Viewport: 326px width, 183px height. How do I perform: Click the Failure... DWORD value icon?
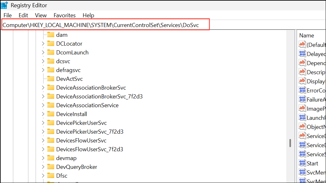coord(302,99)
